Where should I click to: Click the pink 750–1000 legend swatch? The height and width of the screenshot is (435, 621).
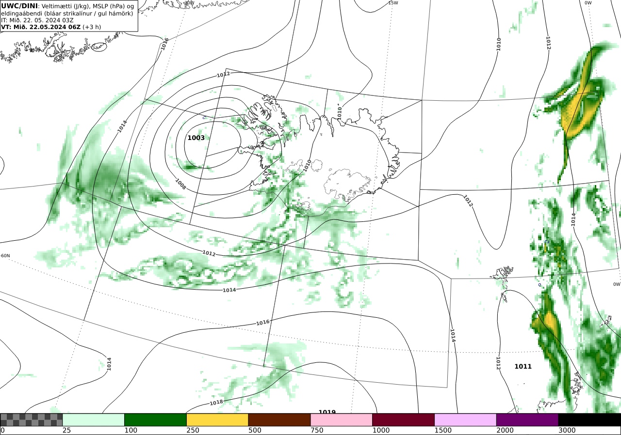point(342,419)
